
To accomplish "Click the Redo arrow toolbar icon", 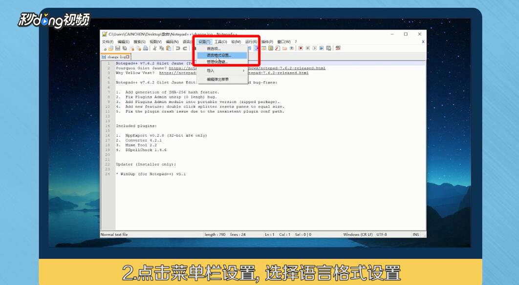I will pyautogui.click(x=185, y=48).
